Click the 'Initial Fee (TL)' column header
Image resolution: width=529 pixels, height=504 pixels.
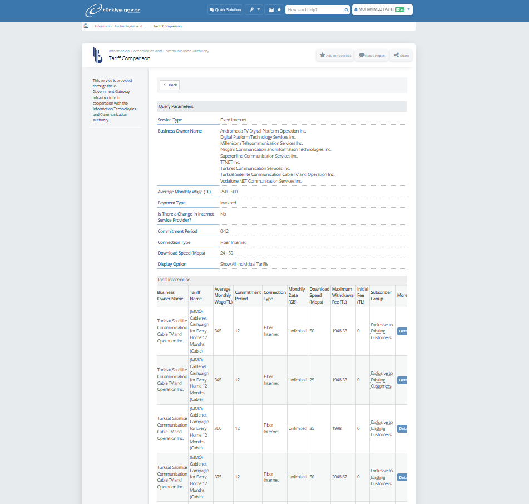pyautogui.click(x=362, y=296)
